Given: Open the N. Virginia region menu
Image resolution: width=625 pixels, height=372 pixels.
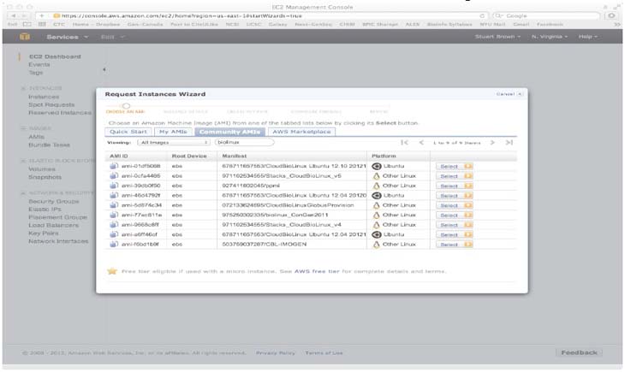Looking at the screenshot, I should pyautogui.click(x=550, y=37).
